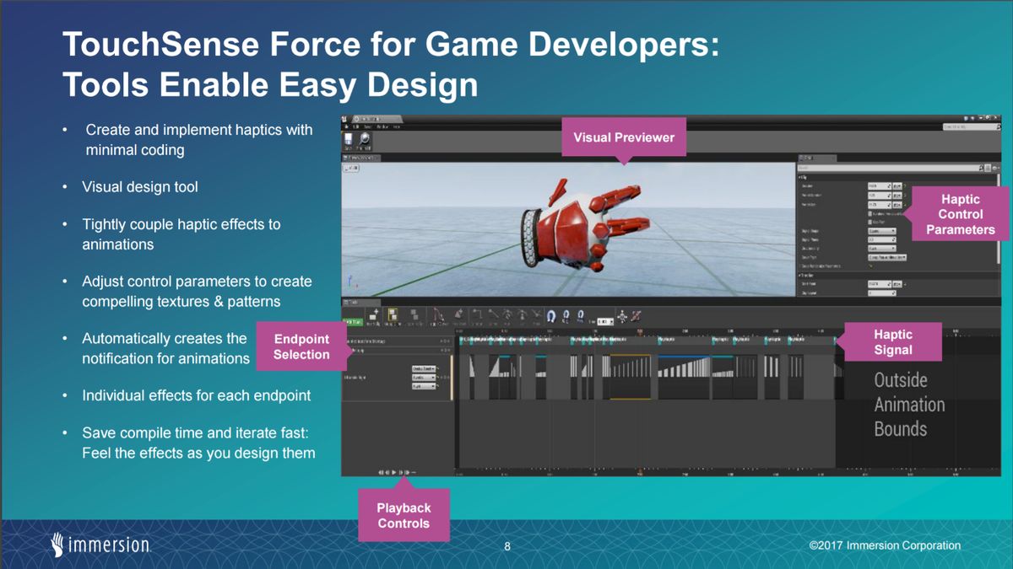Select the rightmost red crossed-tool icon in toolbar

637,316
